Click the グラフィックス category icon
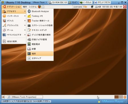The image size is (128, 104). pyautogui.click(x=4, y=25)
